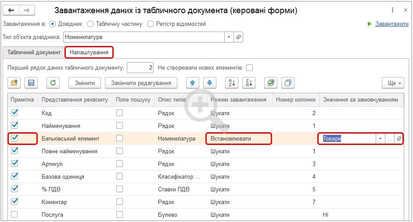Click the Номенклатура object type field
The width and height of the screenshot is (413, 222).
point(144,37)
